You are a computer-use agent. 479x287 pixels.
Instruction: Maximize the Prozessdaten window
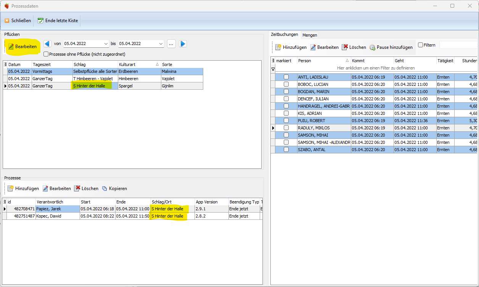point(452,6)
